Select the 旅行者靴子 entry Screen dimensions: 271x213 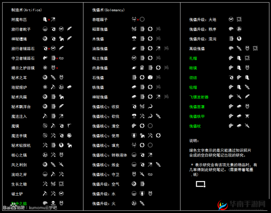tap(21, 29)
